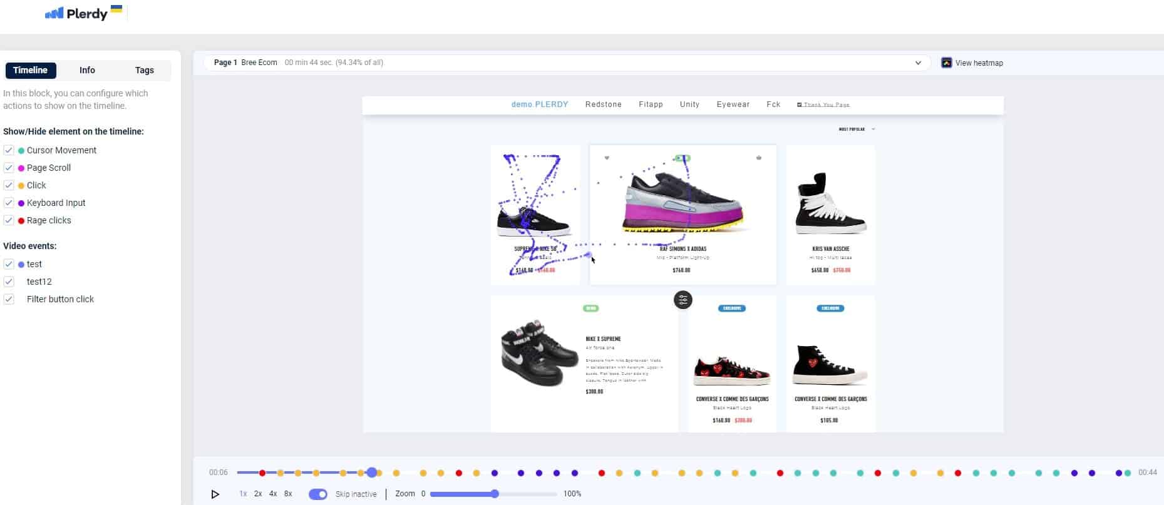Click the Plerdy logo icon
Screen dimensions: 1164x505
pyautogui.click(x=54, y=13)
